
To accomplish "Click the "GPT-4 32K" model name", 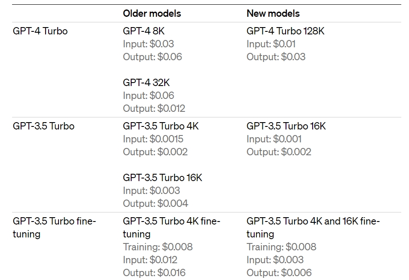I will tap(146, 83).
